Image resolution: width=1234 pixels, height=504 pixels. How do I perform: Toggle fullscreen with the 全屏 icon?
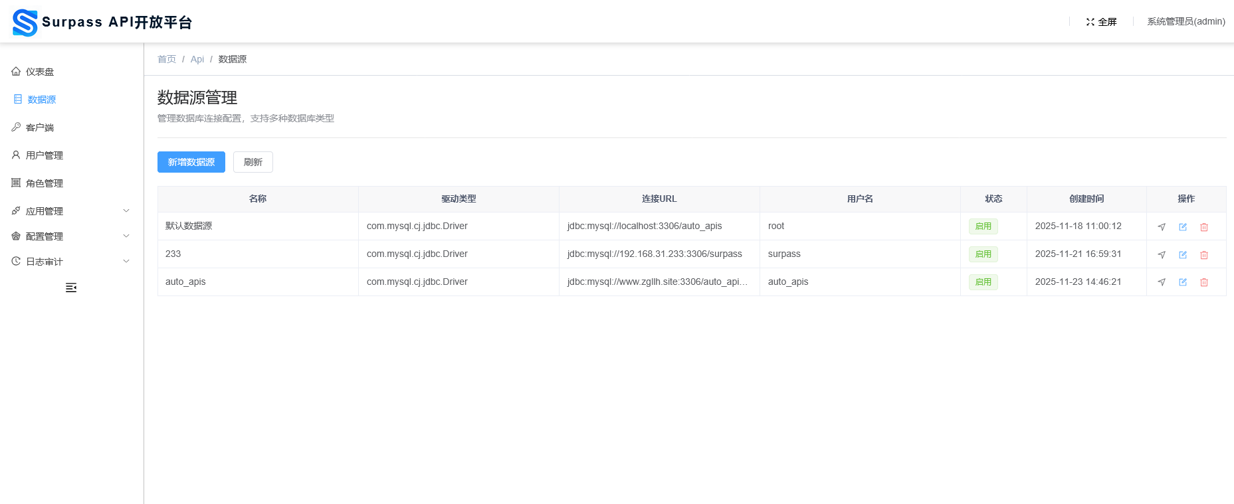(x=1090, y=22)
